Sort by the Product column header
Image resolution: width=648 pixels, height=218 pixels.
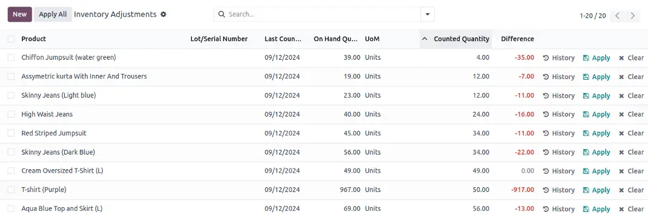pos(33,39)
